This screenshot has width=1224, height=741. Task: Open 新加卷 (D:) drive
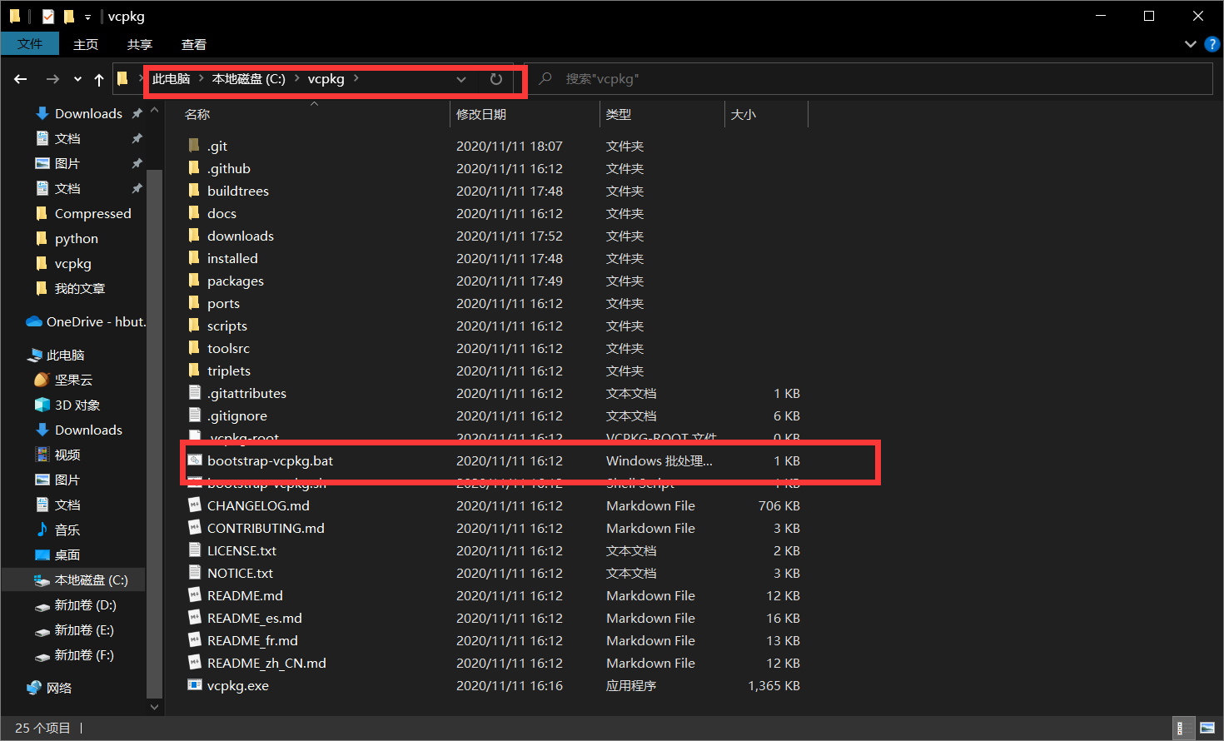pos(85,604)
